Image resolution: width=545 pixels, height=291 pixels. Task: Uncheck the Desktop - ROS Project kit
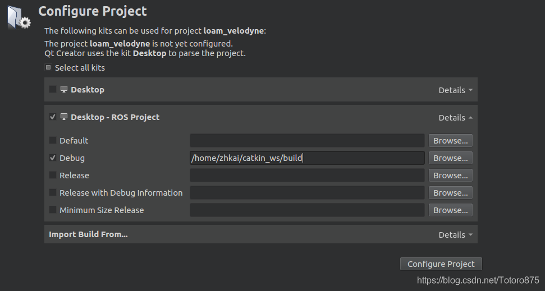[x=53, y=117]
